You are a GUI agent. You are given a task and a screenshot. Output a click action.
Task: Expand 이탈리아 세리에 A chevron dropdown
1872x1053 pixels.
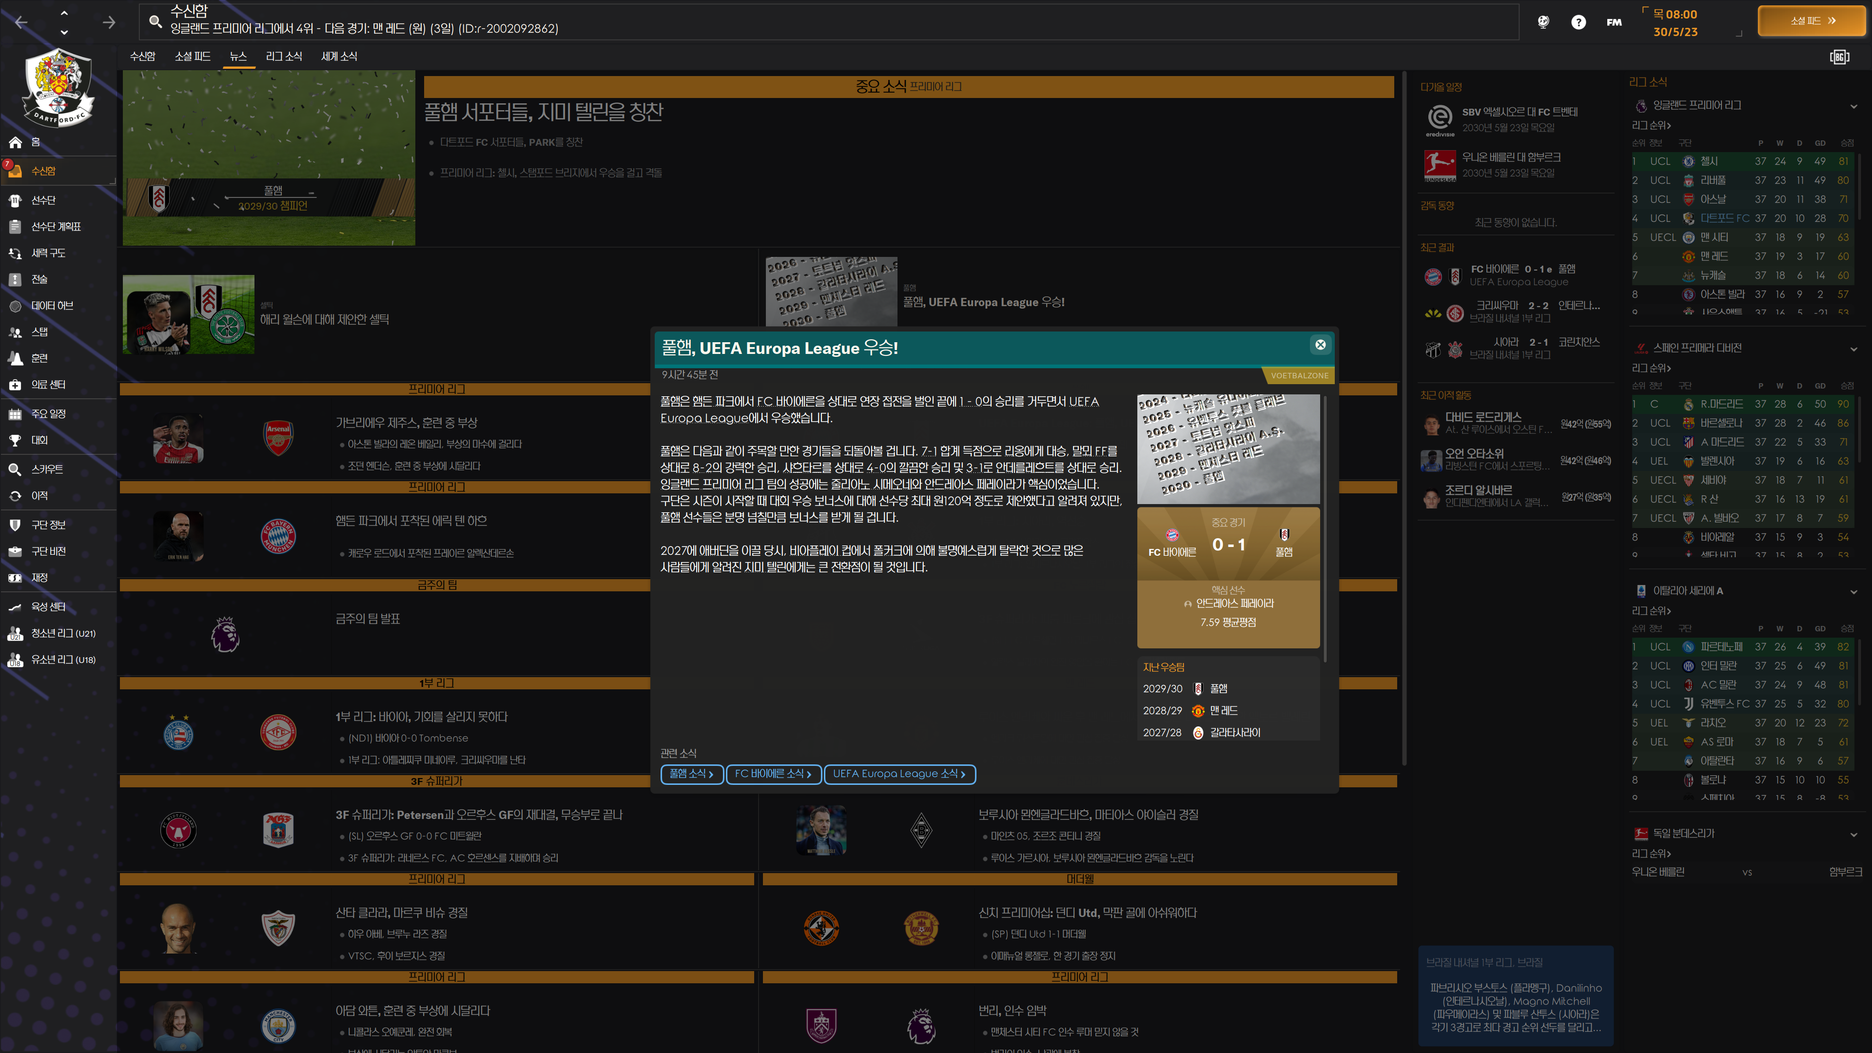[x=1853, y=591]
